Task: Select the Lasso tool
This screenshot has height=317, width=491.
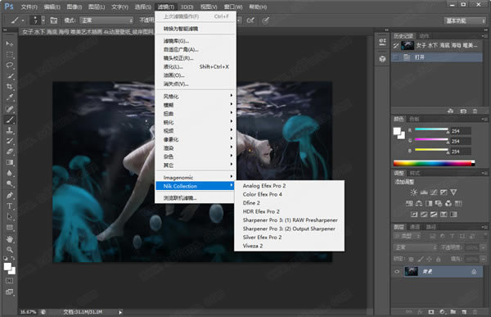Action: (10, 66)
